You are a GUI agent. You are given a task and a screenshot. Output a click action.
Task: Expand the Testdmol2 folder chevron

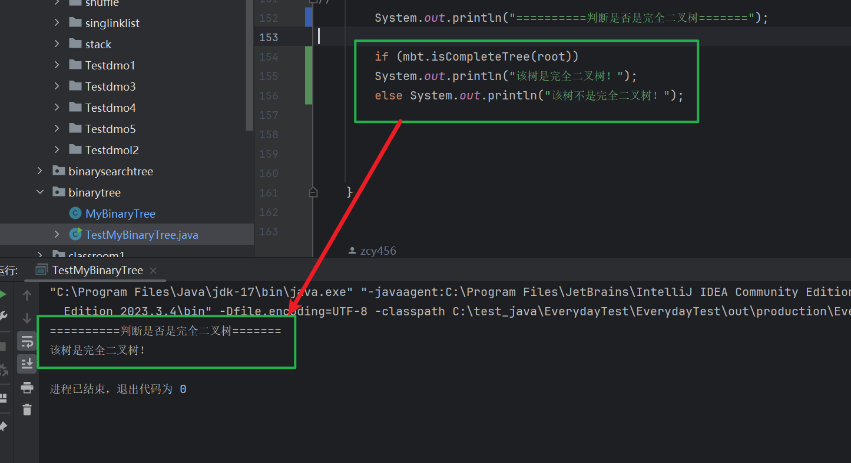coord(57,150)
